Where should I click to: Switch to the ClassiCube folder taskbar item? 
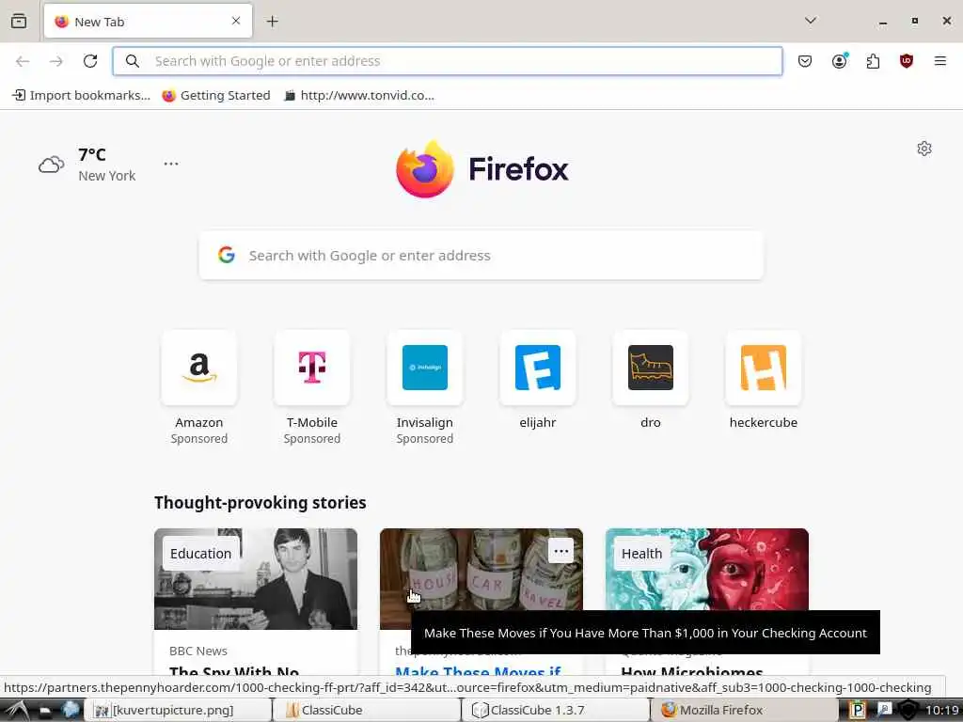[x=368, y=710]
